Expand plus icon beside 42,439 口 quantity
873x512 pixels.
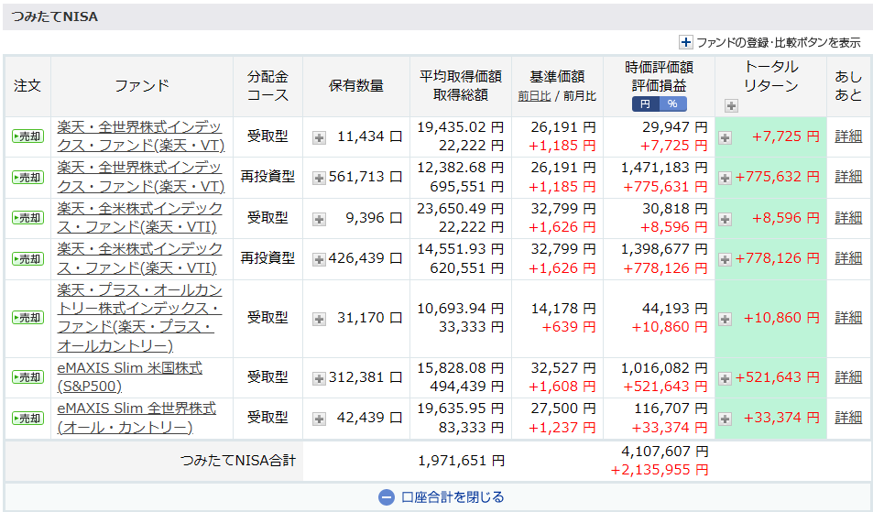coord(319,419)
